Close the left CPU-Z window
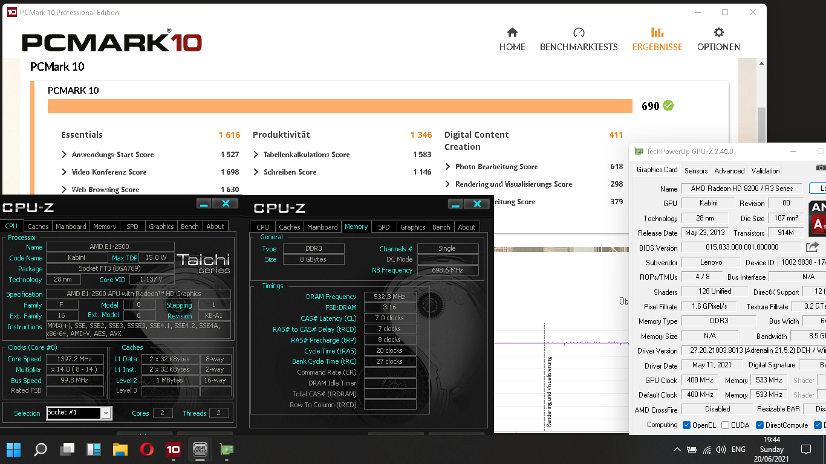The height and width of the screenshot is (464, 826). point(226,204)
